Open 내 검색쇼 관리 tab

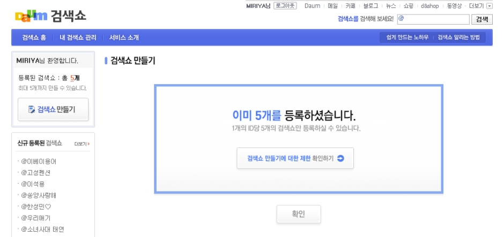78,38
